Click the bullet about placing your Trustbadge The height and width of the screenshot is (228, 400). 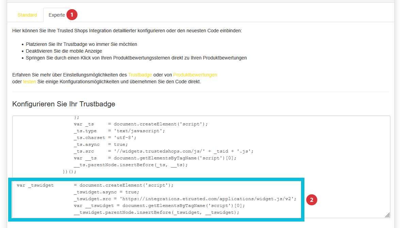coord(81,44)
